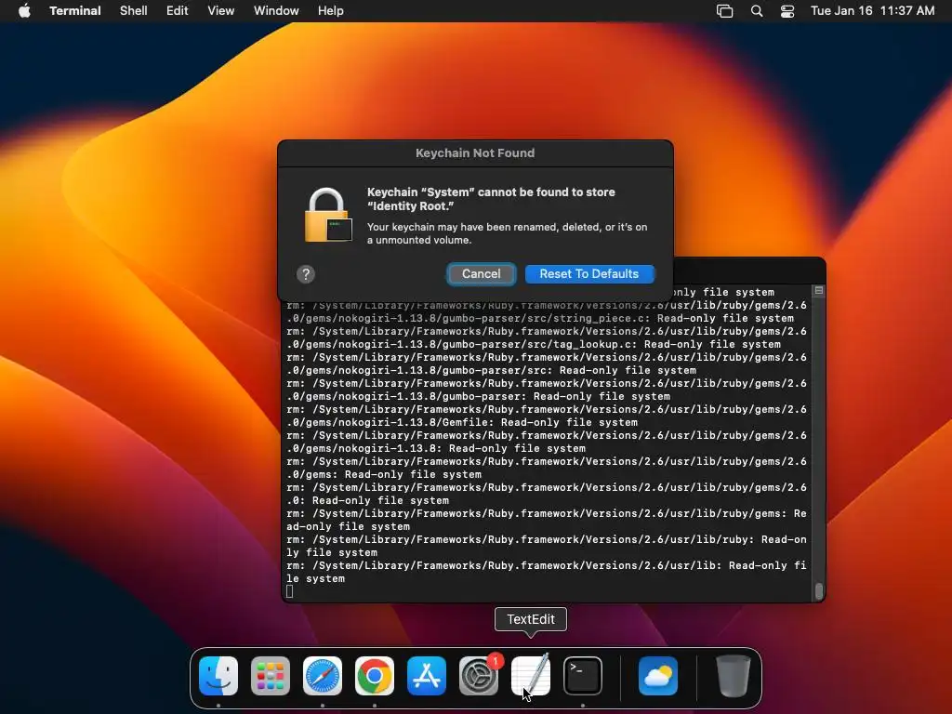Open the Shell menu
Image resolution: width=952 pixels, height=714 pixels.
(x=134, y=11)
